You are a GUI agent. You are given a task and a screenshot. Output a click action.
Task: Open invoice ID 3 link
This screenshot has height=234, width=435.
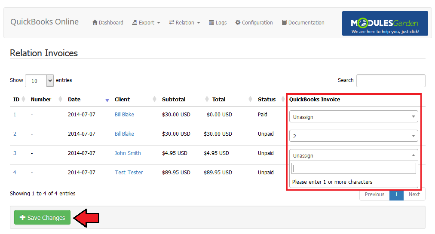15,153
